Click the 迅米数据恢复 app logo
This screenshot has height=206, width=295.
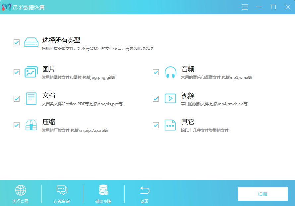tap(6, 7)
